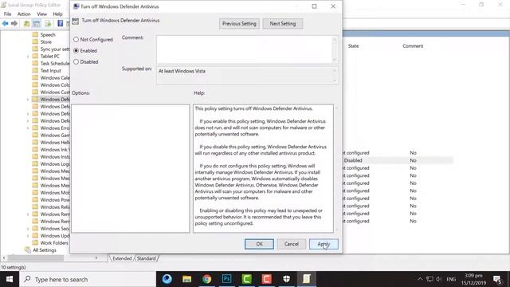Open the green Camtasia taskbar icon
The image size is (510, 287).
(x=246, y=279)
